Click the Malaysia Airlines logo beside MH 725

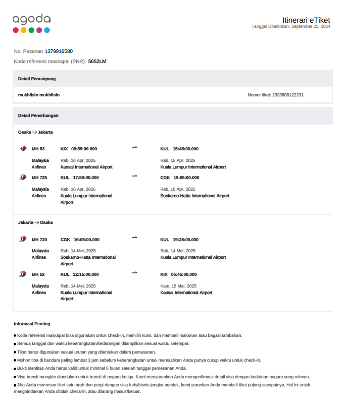(22, 178)
